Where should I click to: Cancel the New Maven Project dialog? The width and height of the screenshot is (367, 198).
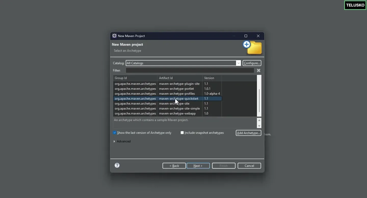(249, 166)
